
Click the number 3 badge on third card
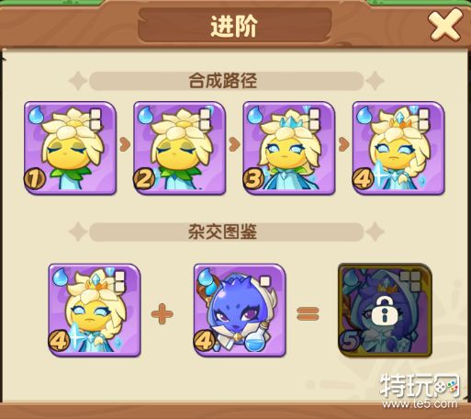(x=253, y=179)
